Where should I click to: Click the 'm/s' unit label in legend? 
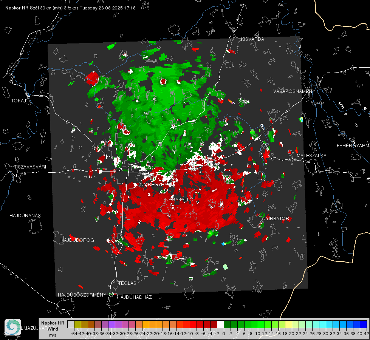53,335
